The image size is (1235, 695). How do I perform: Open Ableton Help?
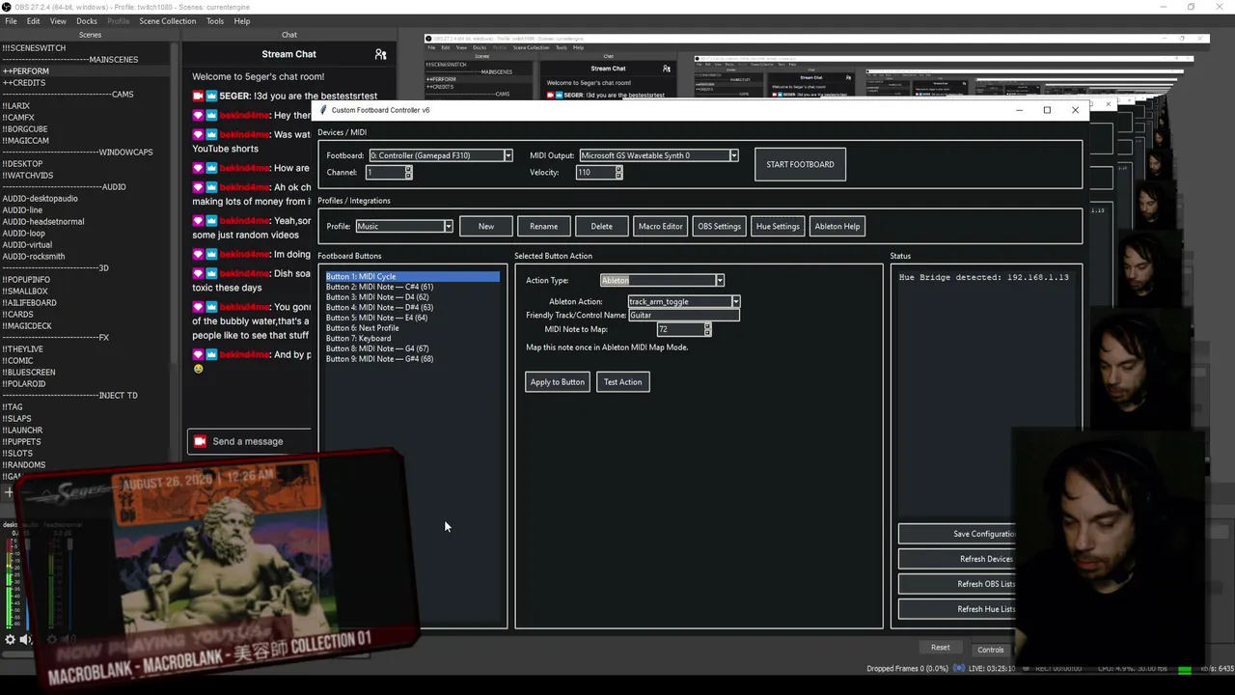point(837,226)
